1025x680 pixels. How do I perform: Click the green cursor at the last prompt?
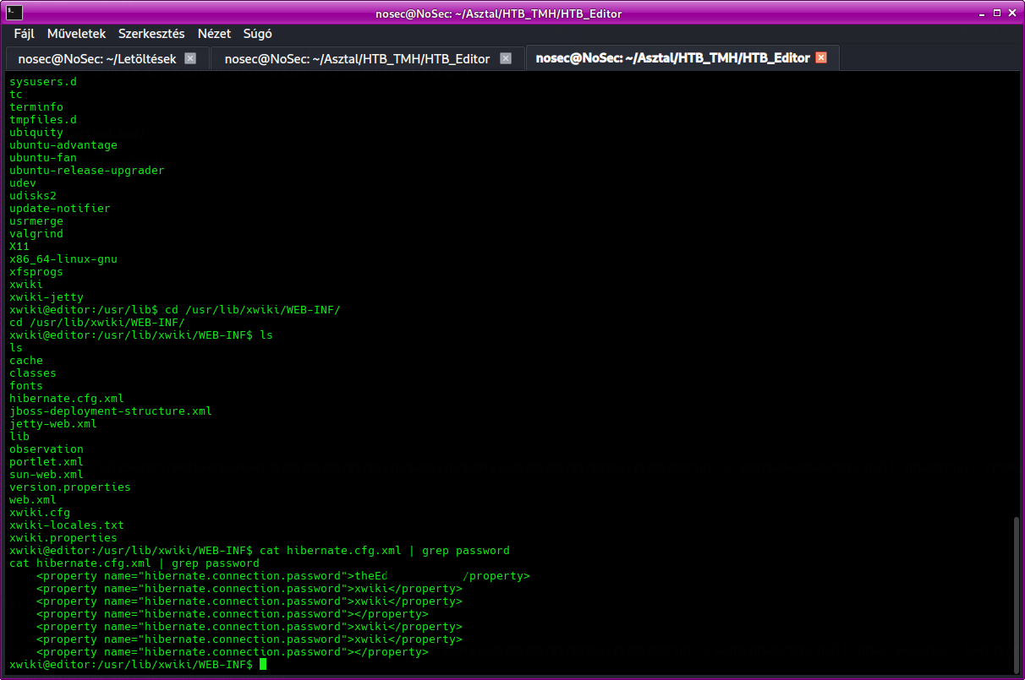263,665
